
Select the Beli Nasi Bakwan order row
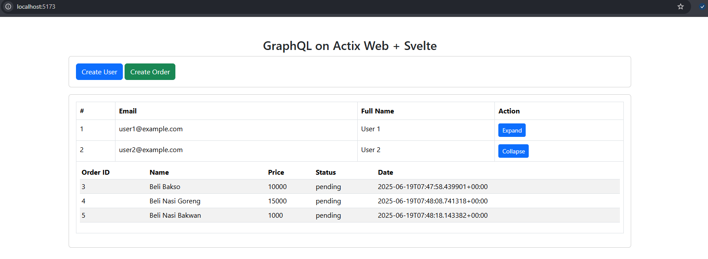coord(175,216)
